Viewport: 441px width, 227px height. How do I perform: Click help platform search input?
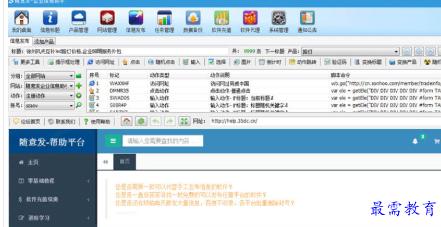click(163, 141)
